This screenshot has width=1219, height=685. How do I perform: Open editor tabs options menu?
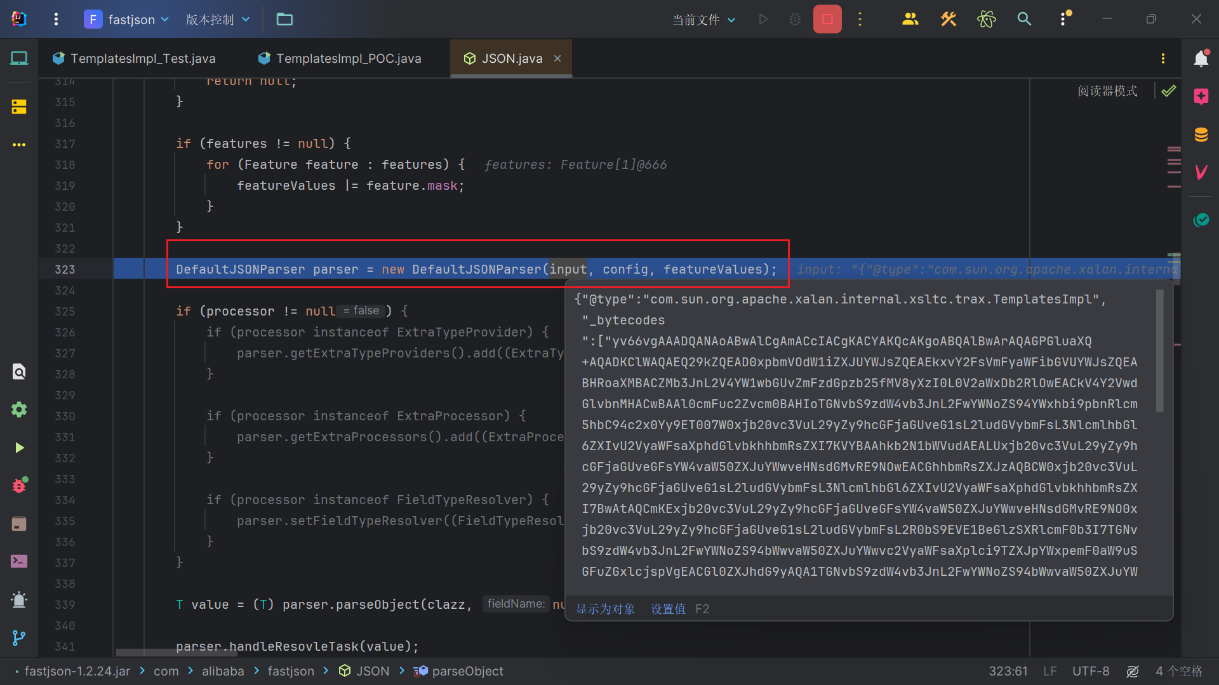pyautogui.click(x=1163, y=58)
